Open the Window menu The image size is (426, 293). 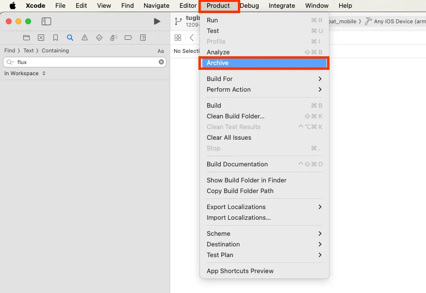(317, 6)
